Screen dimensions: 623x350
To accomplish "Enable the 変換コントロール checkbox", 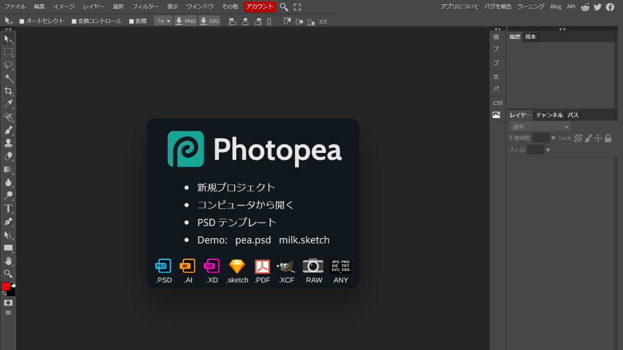I will [74, 21].
